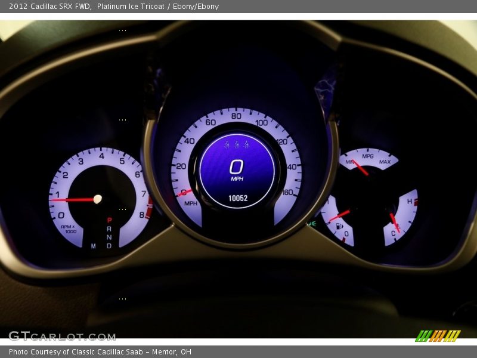
Task: Click the '5' on the tachometer
Action: [122, 161]
